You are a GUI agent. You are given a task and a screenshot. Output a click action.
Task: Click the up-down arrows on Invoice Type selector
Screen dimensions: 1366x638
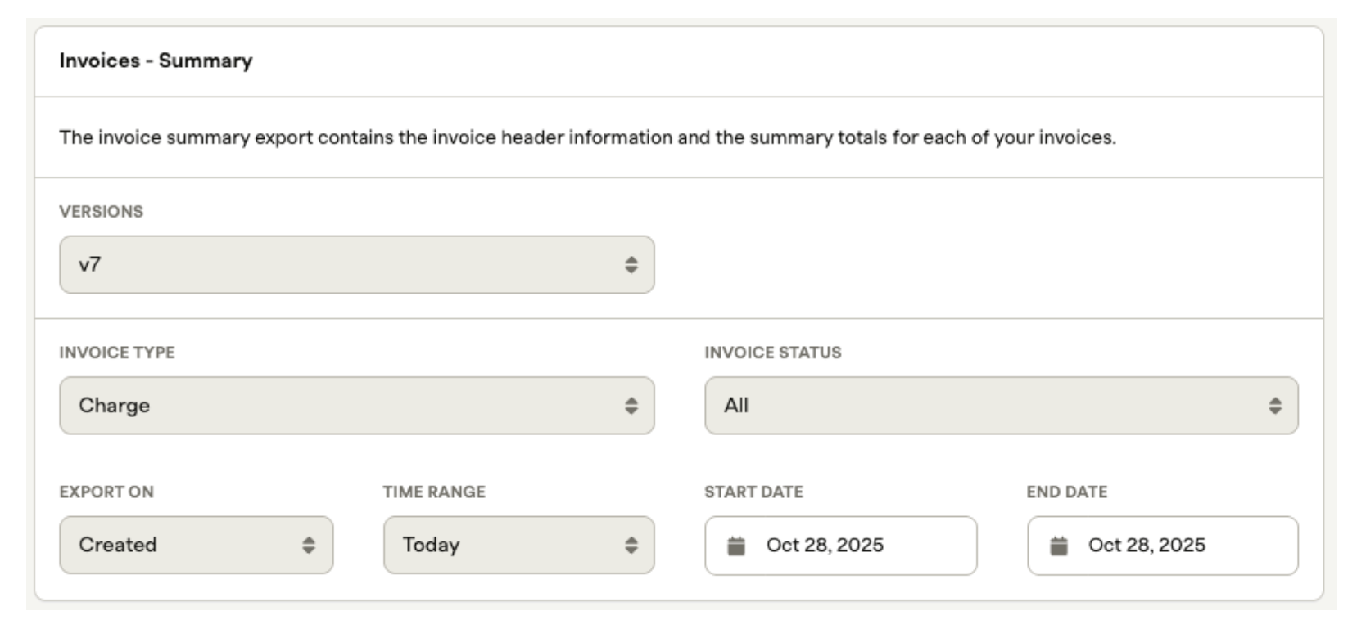(x=631, y=406)
